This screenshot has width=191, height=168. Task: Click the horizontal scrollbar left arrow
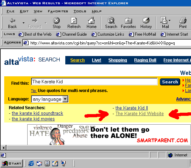pos(3,148)
